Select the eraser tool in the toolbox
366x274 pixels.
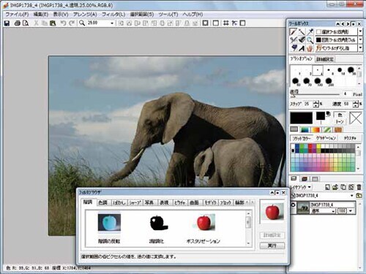pyautogui.click(x=302, y=39)
